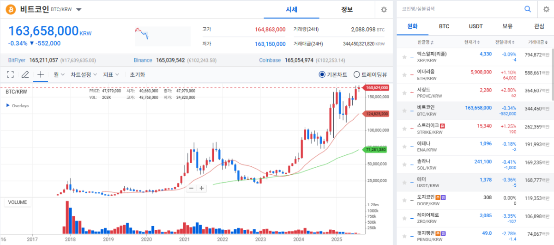Focus the 코인명/심볼검색 search field
Screen dimensions: 554x245
coord(459,9)
